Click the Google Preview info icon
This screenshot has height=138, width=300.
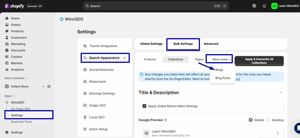[166, 120]
